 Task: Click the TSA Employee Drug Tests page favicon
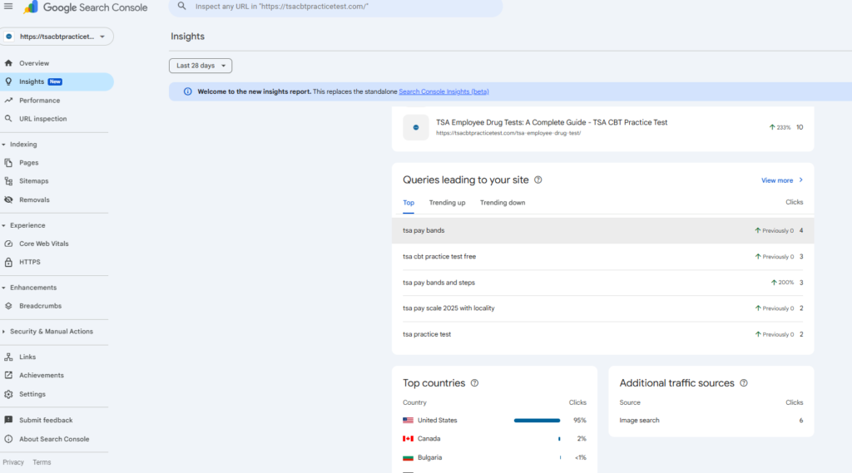416,128
